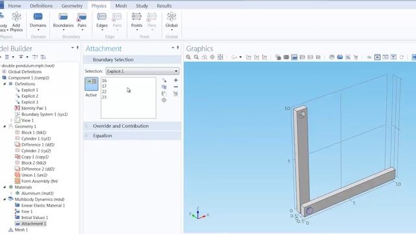Click the Clear Selection broom icon
Screen dimensions: 416x234
click(175, 94)
